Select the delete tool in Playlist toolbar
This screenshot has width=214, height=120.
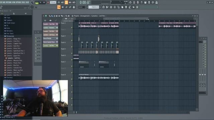click(55, 16)
